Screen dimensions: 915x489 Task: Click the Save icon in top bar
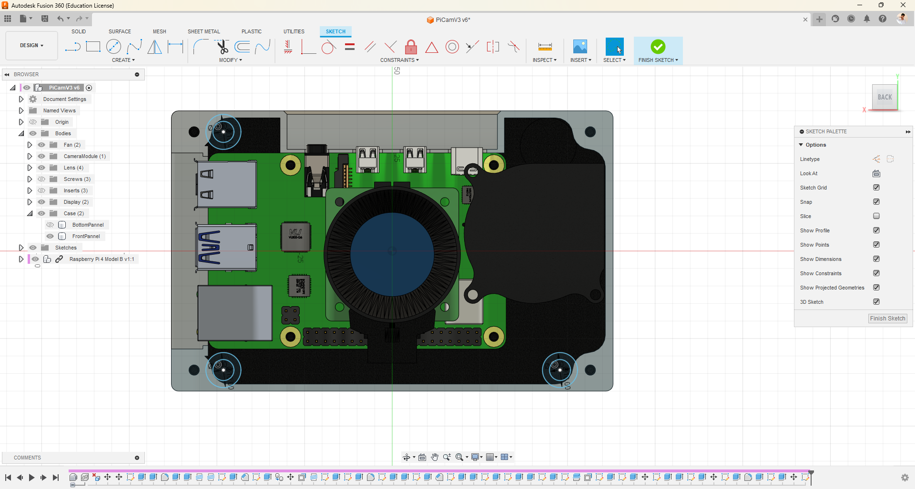coord(45,19)
